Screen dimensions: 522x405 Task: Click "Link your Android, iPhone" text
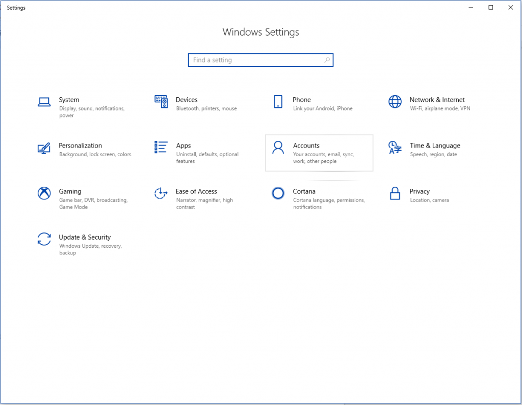323,109
